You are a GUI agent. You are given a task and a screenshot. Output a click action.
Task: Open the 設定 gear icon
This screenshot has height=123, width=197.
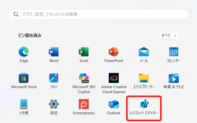coord(54,104)
